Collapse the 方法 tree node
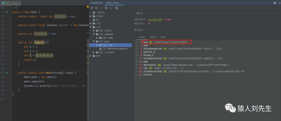 pyautogui.click(x=91, y=27)
